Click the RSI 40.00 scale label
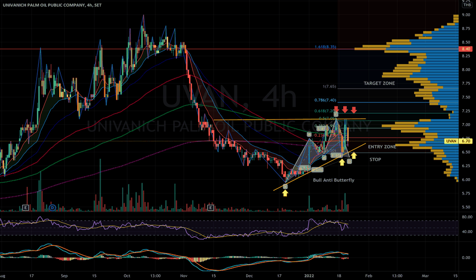The height and width of the screenshot is (280, 476). point(467,232)
